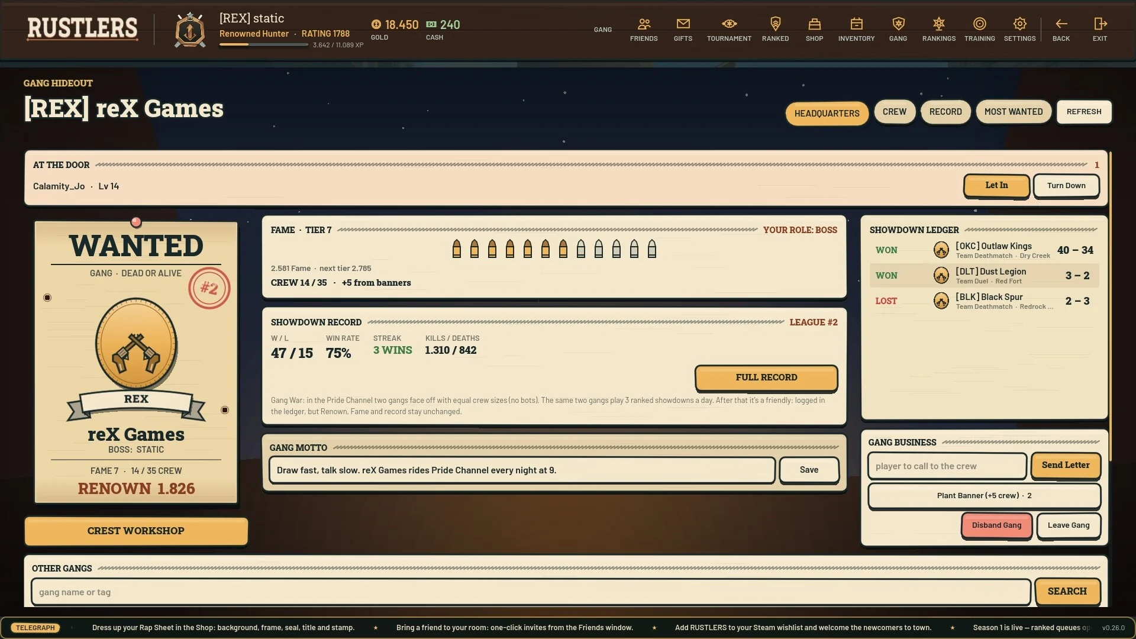
Task: Focus the gang name or tag field
Action: [x=531, y=592]
